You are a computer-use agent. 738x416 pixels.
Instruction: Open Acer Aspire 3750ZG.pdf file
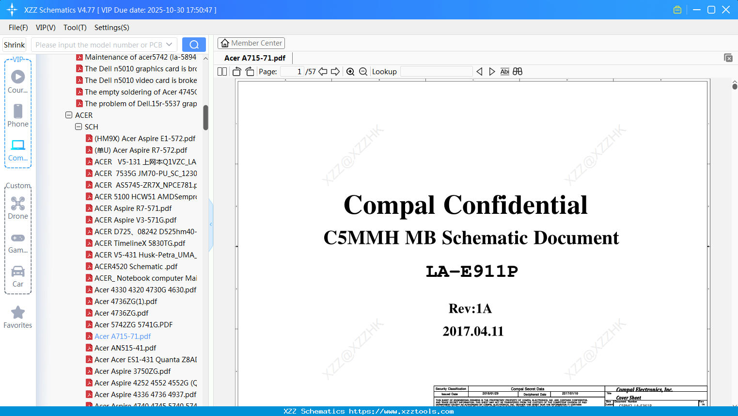point(133,371)
